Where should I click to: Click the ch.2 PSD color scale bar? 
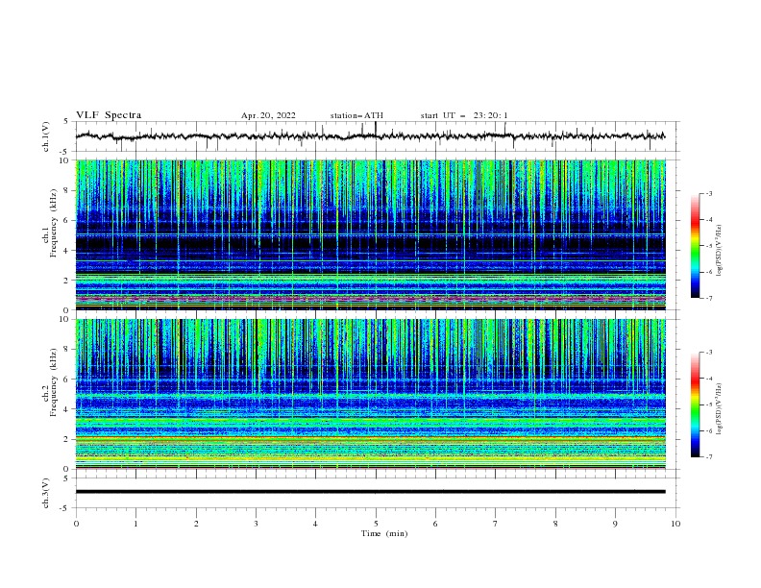[695, 404]
